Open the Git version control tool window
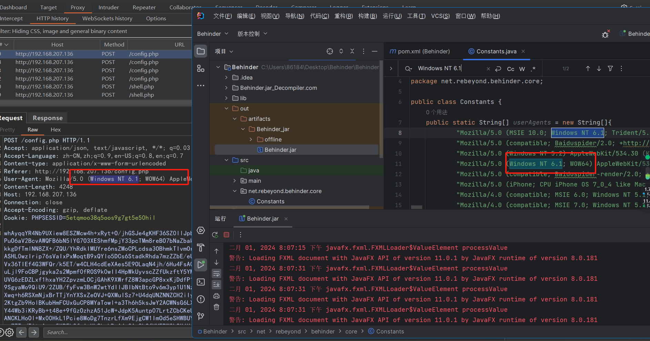Screen dimensions: 650x341 [201, 316]
